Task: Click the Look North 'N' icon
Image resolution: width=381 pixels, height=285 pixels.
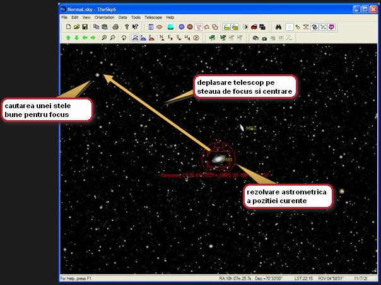Action: [162, 38]
